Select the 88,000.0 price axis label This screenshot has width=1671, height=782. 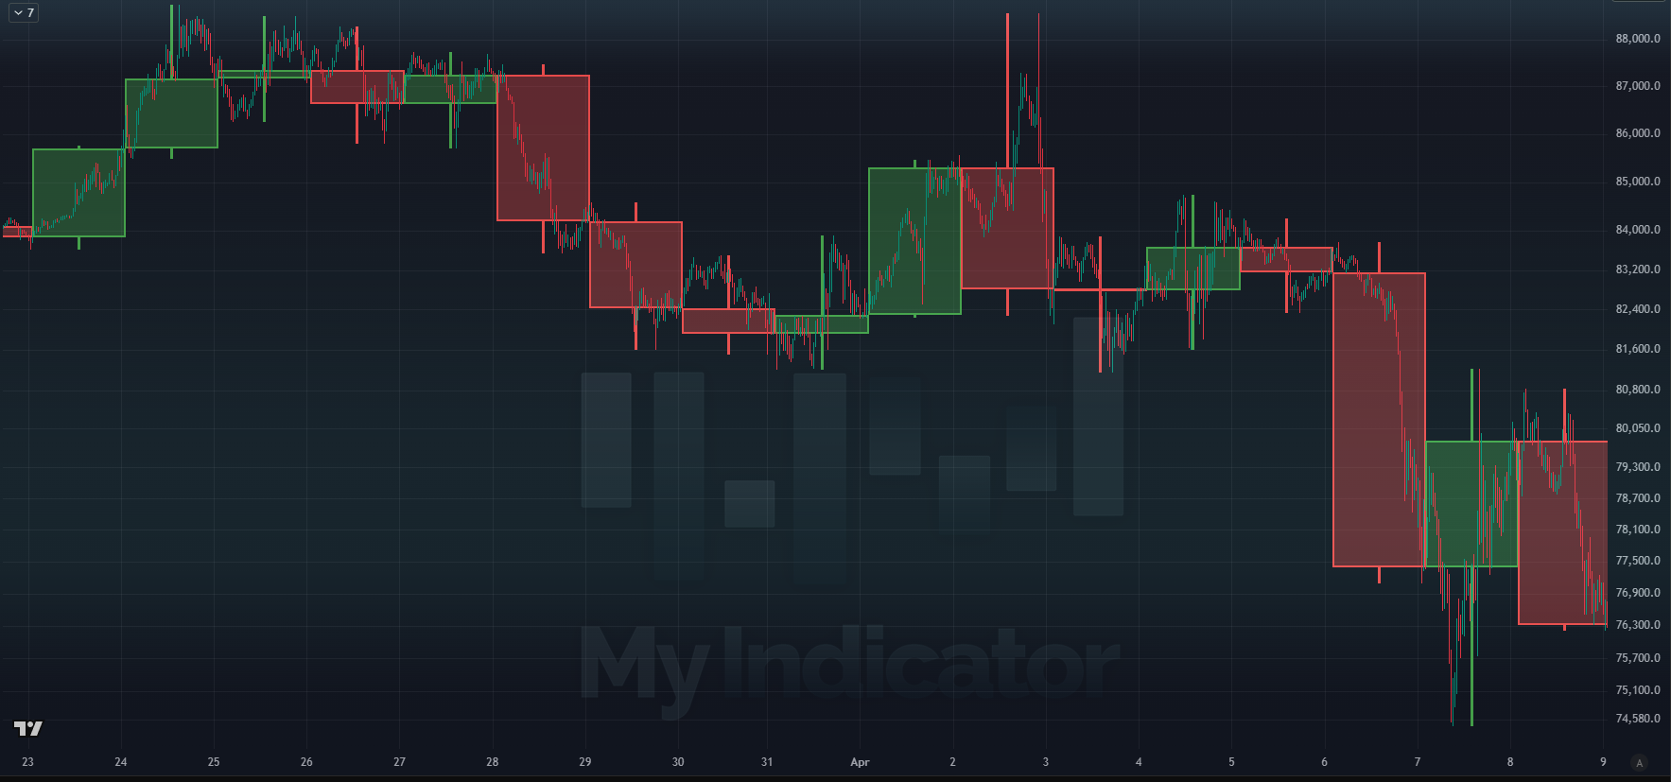point(1638,39)
